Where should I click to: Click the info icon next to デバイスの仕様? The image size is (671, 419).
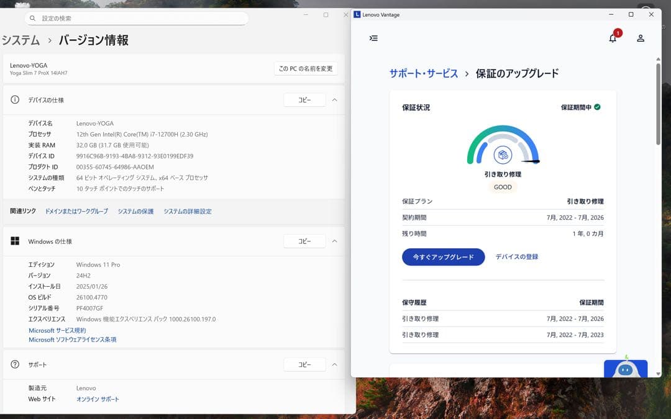point(14,99)
